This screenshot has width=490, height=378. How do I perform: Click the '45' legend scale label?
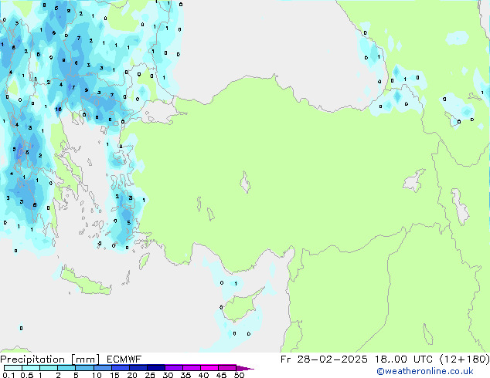[221, 375]
